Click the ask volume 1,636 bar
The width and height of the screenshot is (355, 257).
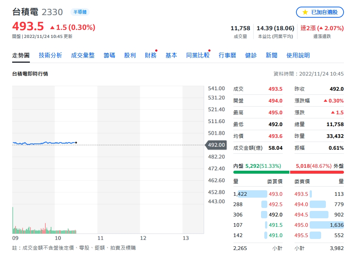(327, 225)
